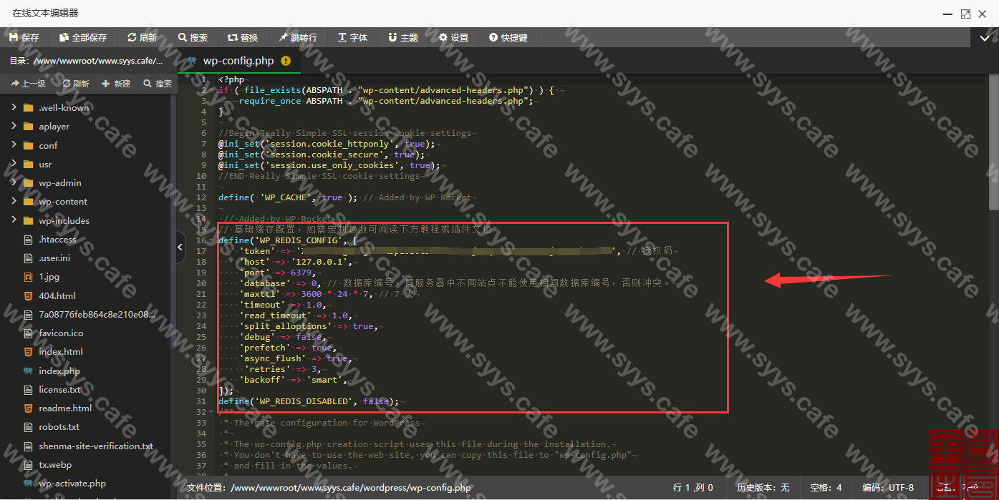The height and width of the screenshot is (500, 999).
Task: Click the 空格: 4 indentation setting
Action: (826, 487)
